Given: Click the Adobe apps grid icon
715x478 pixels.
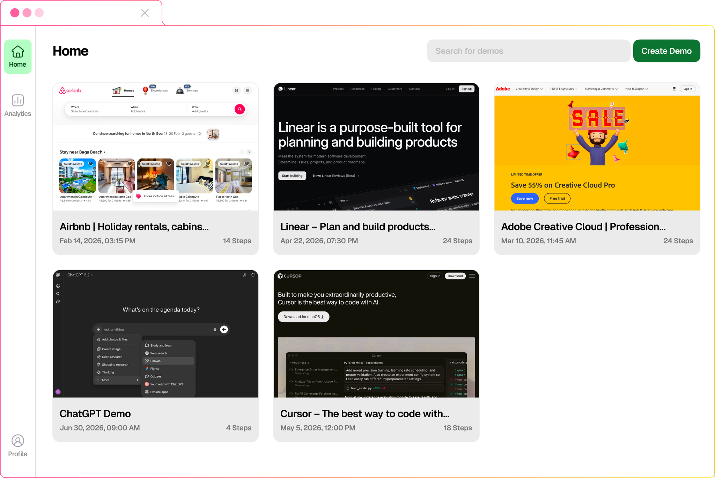Looking at the screenshot, I should coord(675,89).
